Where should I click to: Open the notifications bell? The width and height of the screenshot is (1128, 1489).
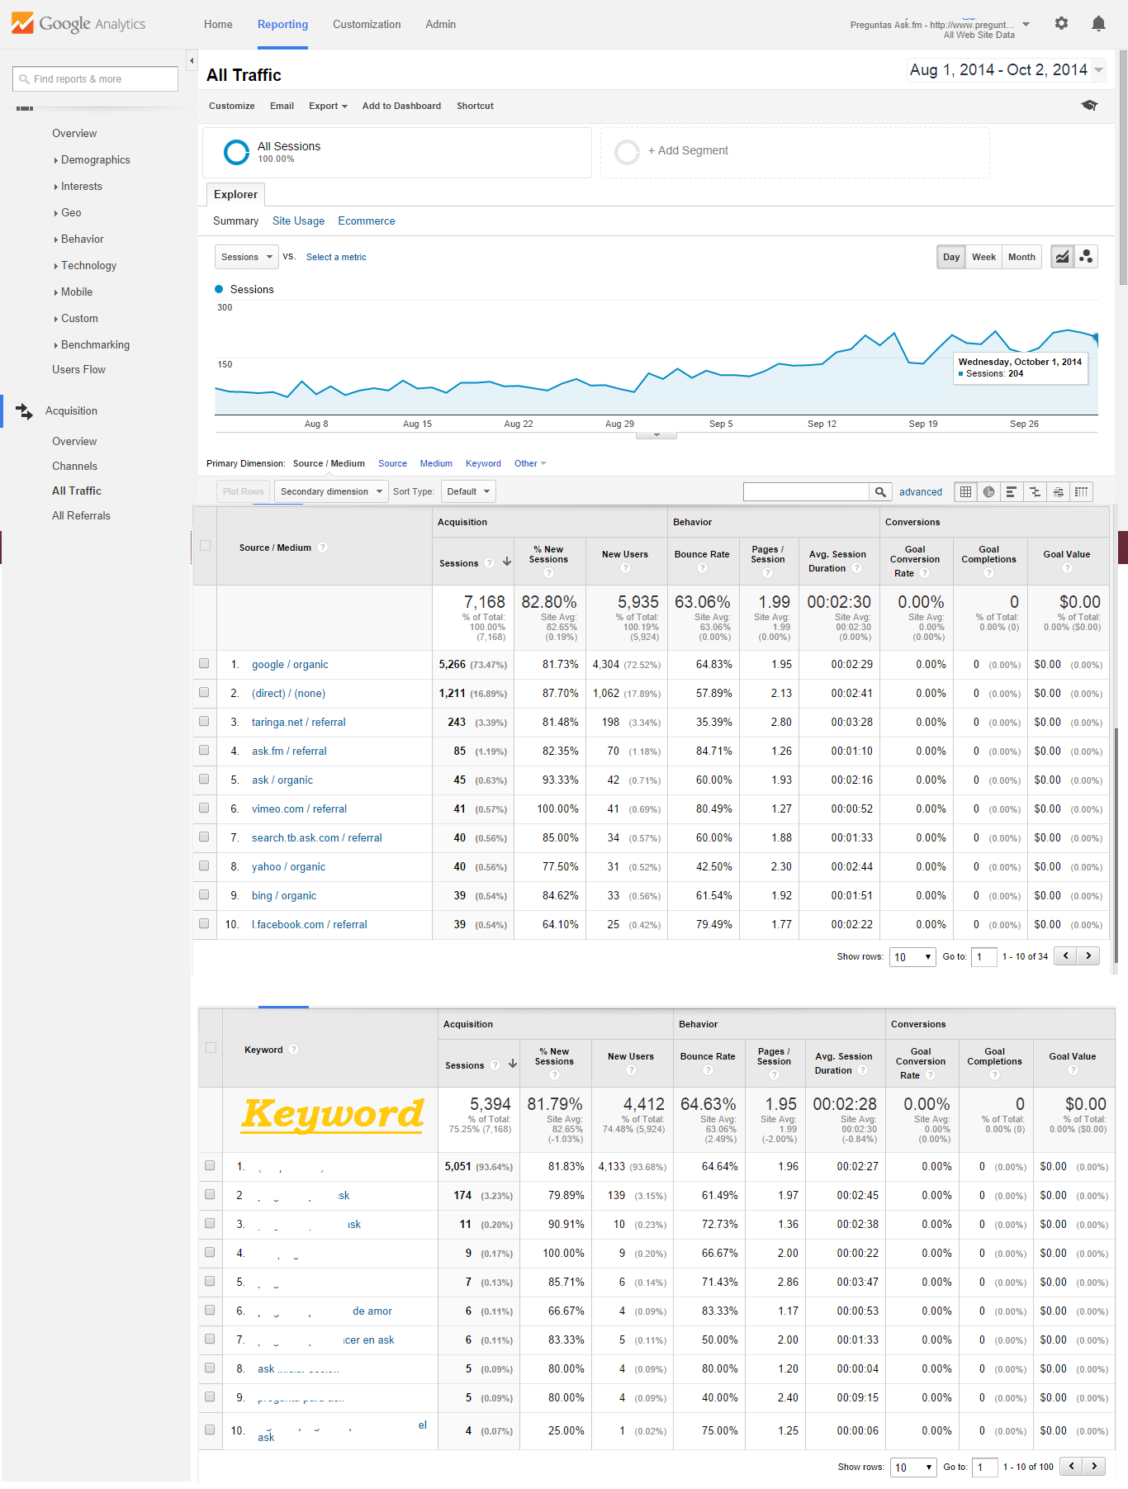click(x=1098, y=24)
